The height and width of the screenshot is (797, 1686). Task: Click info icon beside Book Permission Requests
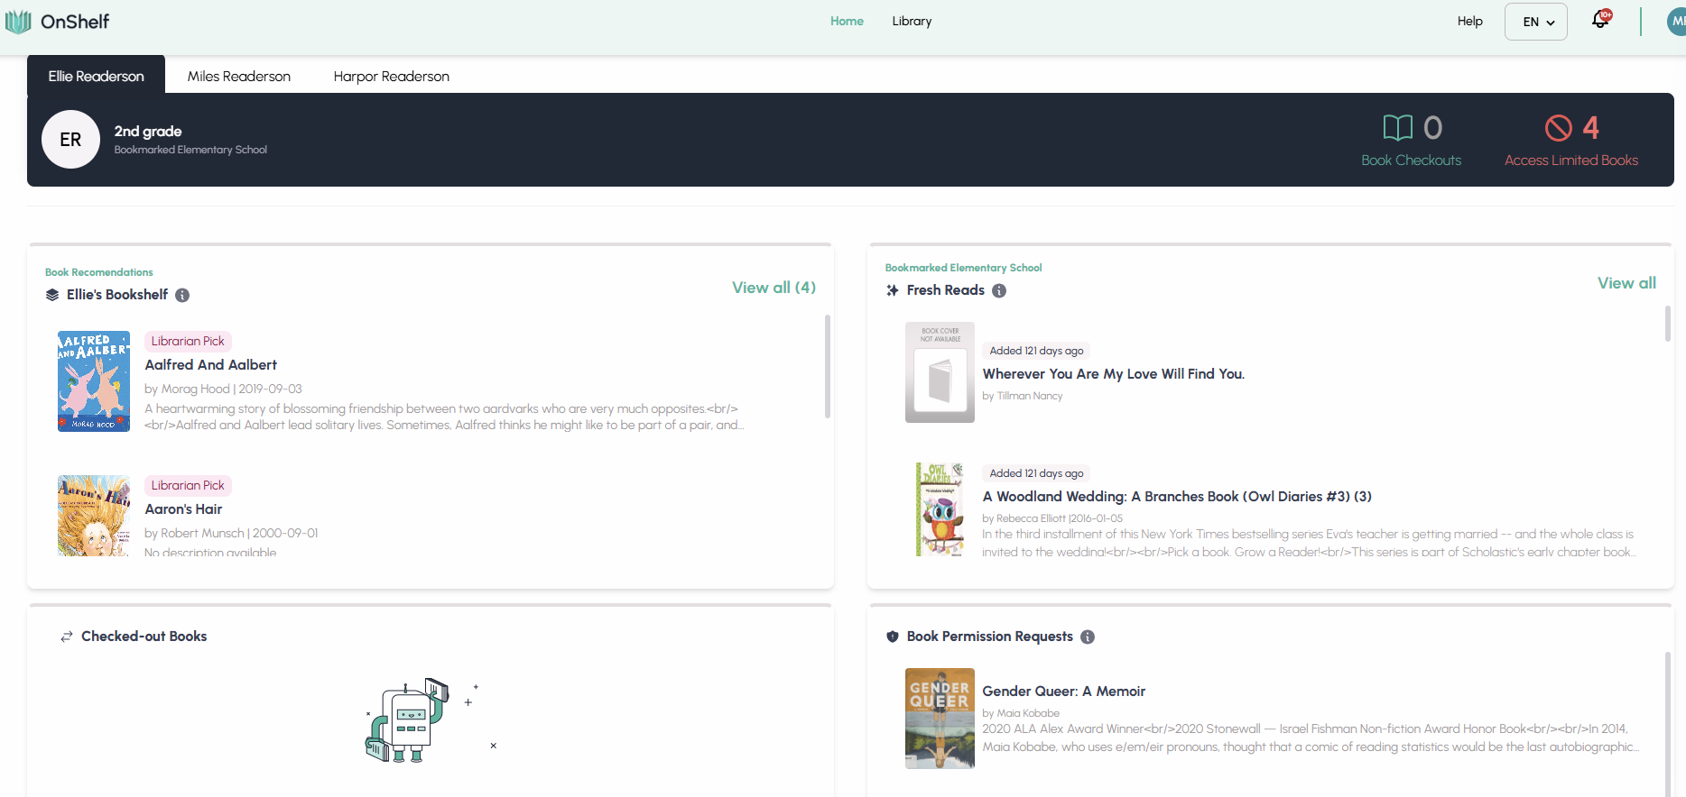click(x=1088, y=637)
